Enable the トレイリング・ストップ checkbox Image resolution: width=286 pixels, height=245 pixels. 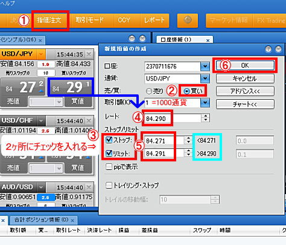(109, 185)
